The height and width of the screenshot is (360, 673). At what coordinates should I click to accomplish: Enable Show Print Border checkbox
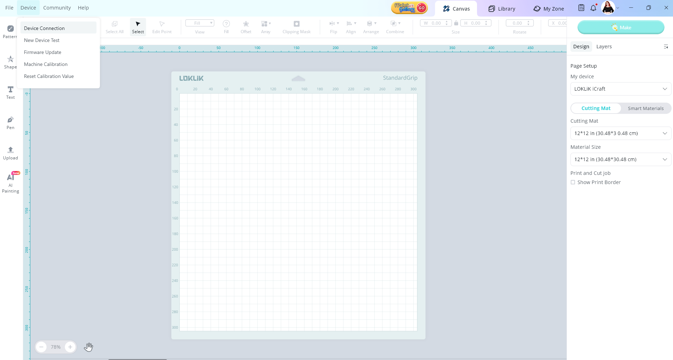(x=573, y=182)
